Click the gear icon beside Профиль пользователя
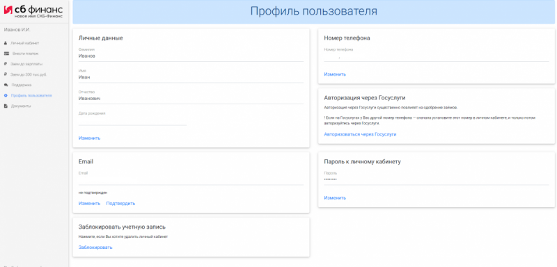This screenshot has height=267, width=557. point(6,96)
